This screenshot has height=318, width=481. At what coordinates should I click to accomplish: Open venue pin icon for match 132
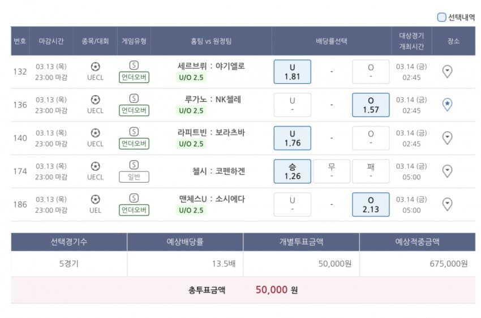[447, 71]
